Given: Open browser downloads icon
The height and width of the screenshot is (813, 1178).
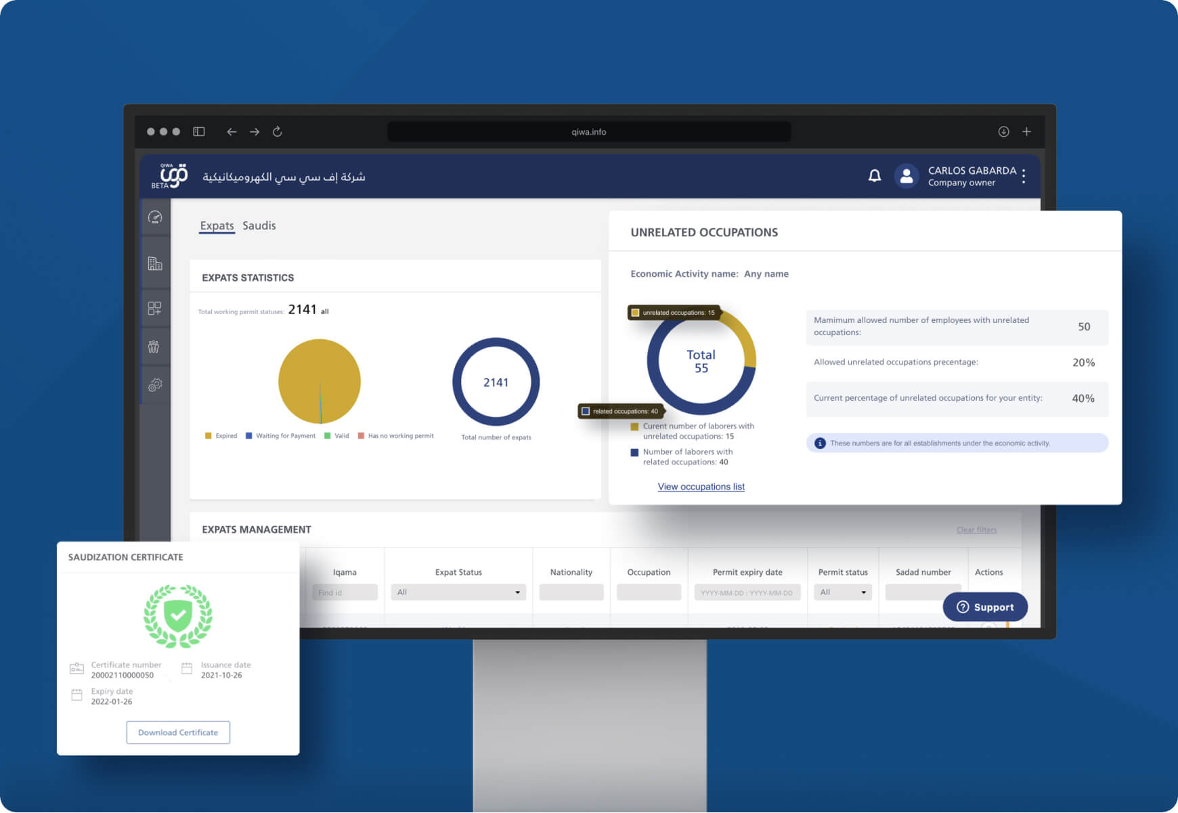Looking at the screenshot, I should (1003, 132).
